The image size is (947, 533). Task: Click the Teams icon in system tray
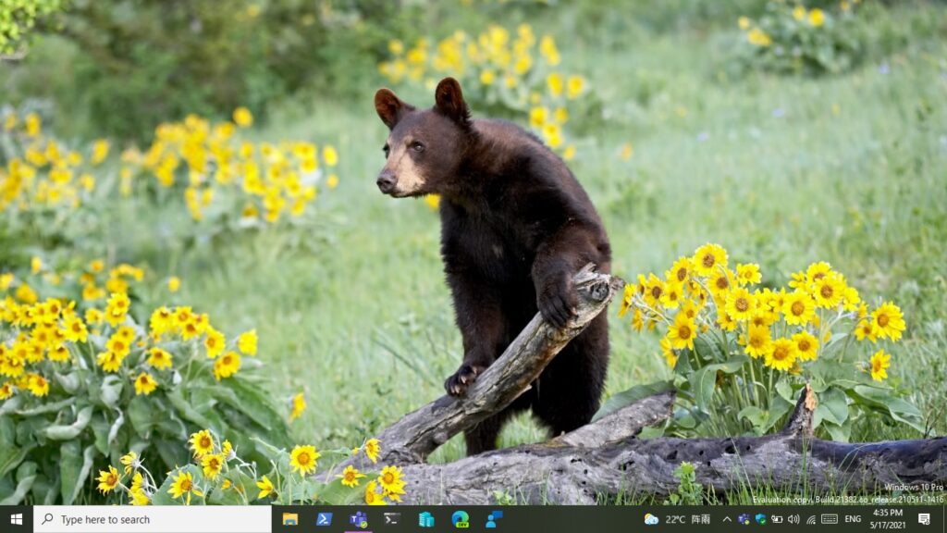point(744,519)
